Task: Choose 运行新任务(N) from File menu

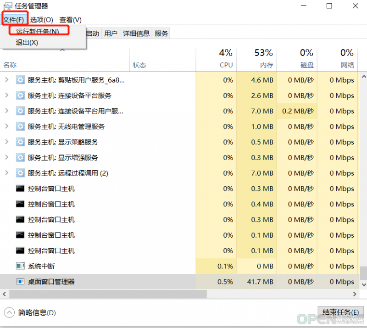Action: point(38,32)
